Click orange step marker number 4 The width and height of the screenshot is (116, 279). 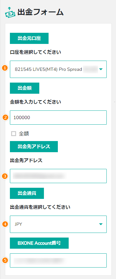pyautogui.click(x=5, y=224)
